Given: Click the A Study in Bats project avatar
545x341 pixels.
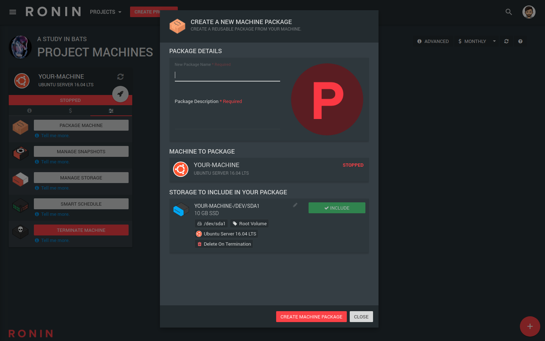Looking at the screenshot, I should pos(20,47).
